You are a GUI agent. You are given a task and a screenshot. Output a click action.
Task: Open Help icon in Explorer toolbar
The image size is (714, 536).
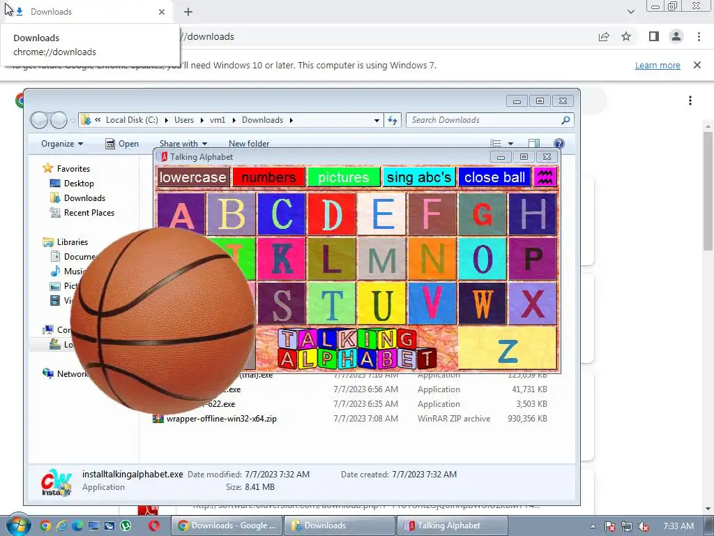click(559, 144)
